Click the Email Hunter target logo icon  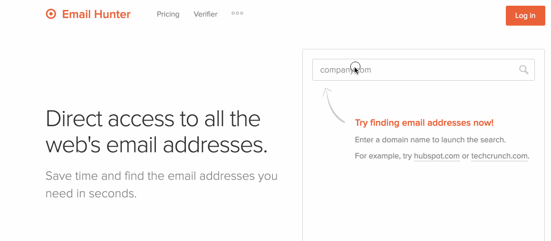pyautogui.click(x=51, y=14)
